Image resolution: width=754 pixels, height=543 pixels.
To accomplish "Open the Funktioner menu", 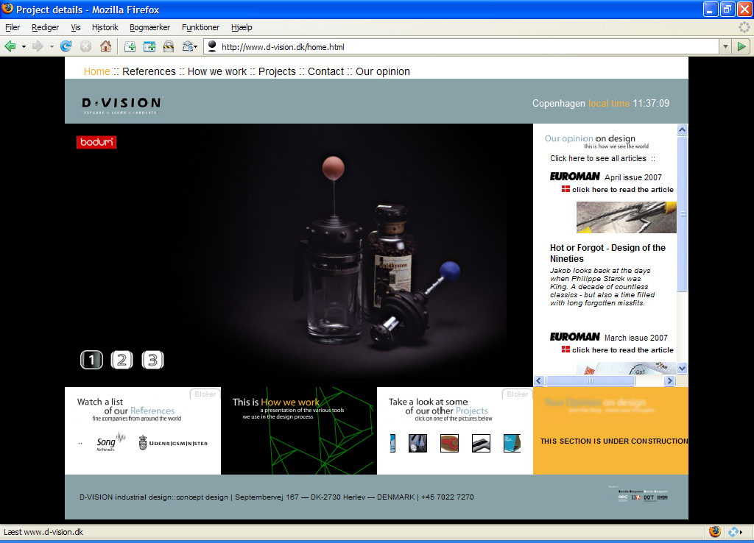I will [x=200, y=27].
